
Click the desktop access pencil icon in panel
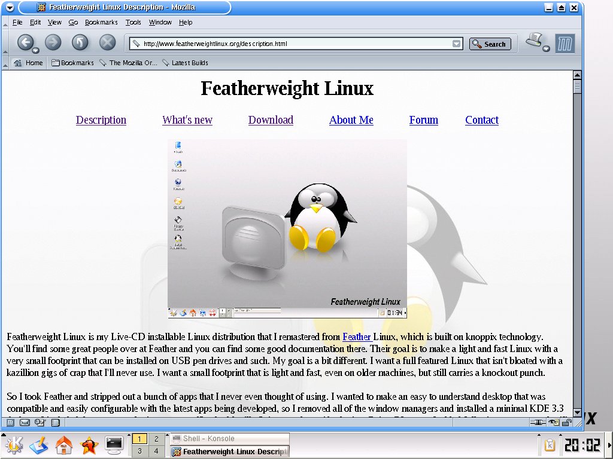[39, 445]
